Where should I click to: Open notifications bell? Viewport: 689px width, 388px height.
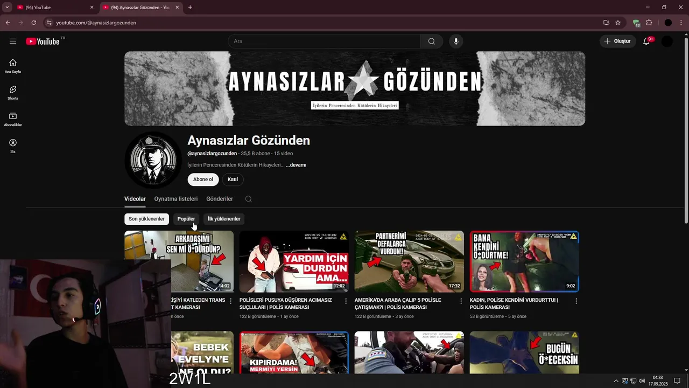[647, 41]
